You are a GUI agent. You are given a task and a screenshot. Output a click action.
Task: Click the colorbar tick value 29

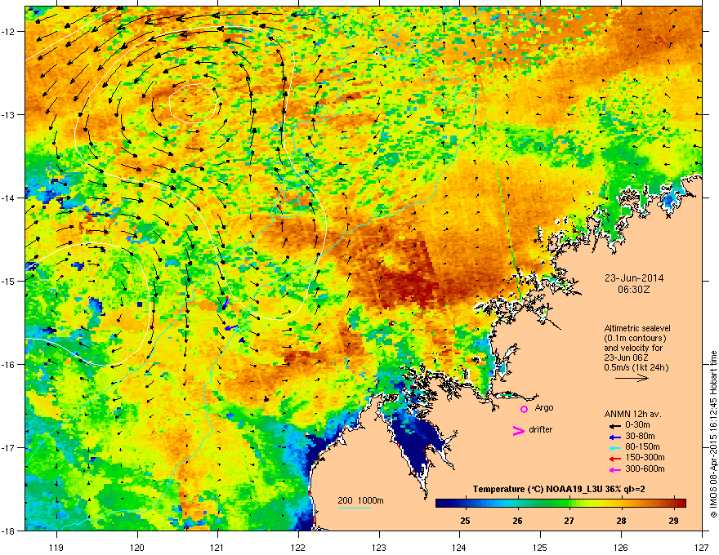[673, 521]
